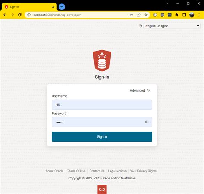Select the Sign-in browser tab
The image size is (204, 194).
(x=29, y=7)
